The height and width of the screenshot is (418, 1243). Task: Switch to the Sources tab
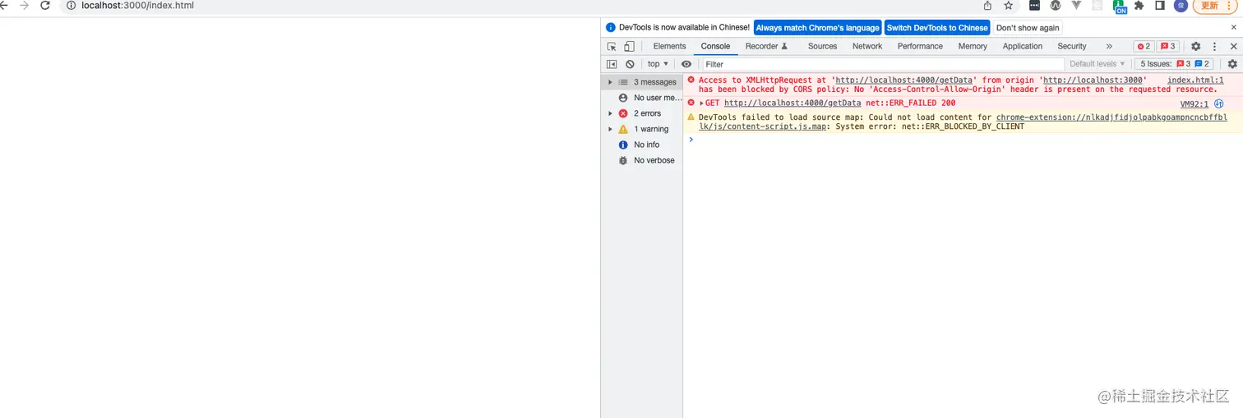click(x=822, y=47)
